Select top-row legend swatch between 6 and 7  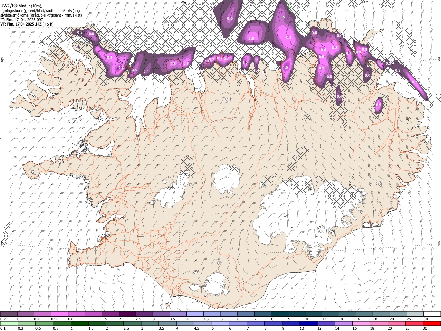coord(245,314)
